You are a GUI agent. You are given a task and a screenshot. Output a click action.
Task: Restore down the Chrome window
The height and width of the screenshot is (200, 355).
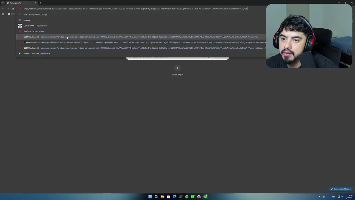(x=345, y=3)
